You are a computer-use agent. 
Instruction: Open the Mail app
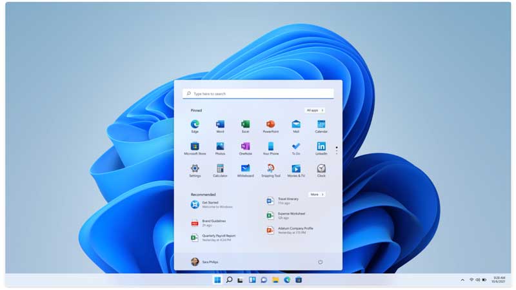(296, 126)
